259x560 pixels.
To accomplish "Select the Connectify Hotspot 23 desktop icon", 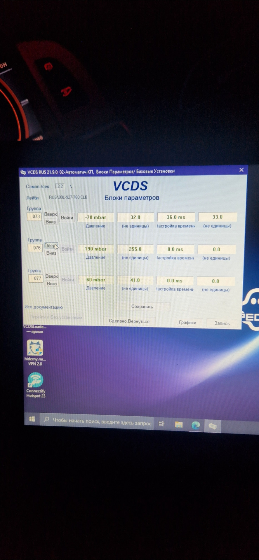I will coord(36,381).
